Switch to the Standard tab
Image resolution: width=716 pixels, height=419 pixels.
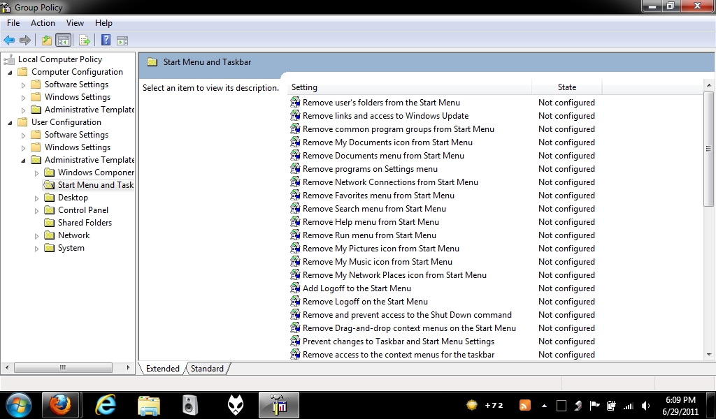[x=207, y=369]
